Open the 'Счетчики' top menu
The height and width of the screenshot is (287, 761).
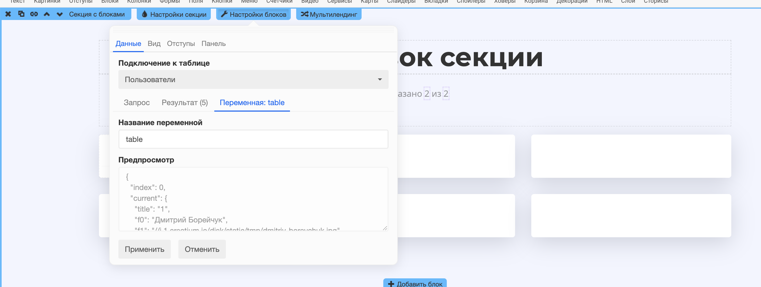[x=279, y=1]
